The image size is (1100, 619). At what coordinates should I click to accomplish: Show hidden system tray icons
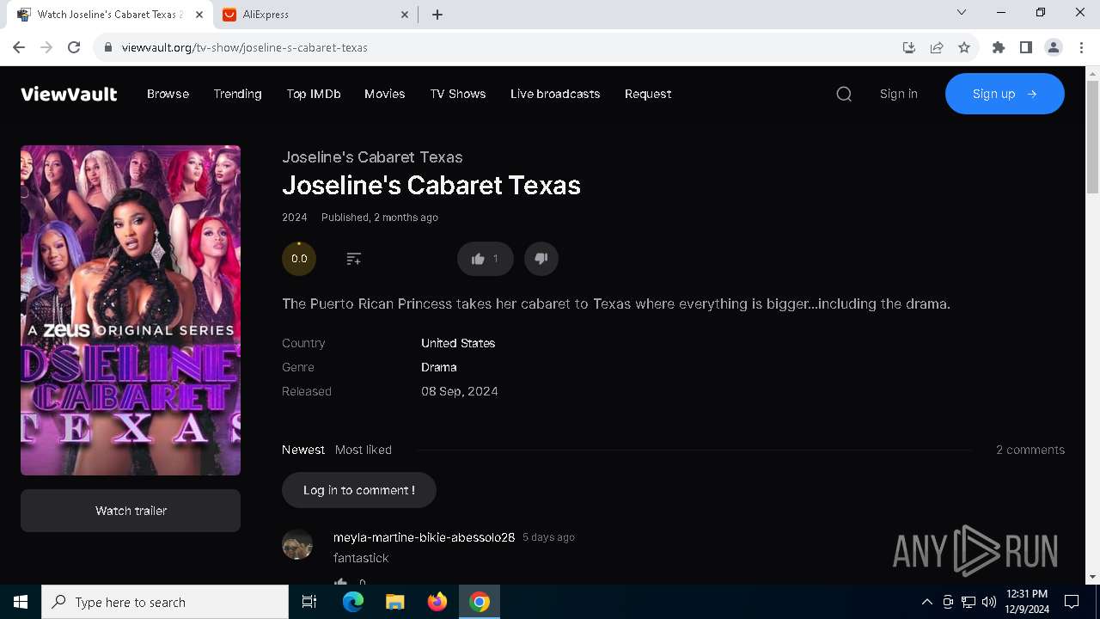[926, 602]
